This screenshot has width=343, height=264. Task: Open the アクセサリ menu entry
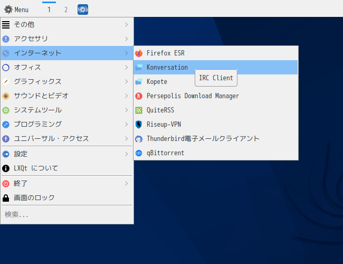pyautogui.click(x=66, y=39)
